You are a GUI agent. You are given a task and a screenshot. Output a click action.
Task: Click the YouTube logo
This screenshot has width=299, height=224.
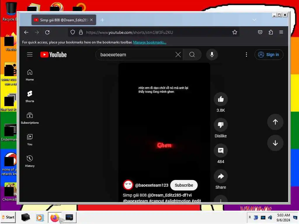coord(53,55)
